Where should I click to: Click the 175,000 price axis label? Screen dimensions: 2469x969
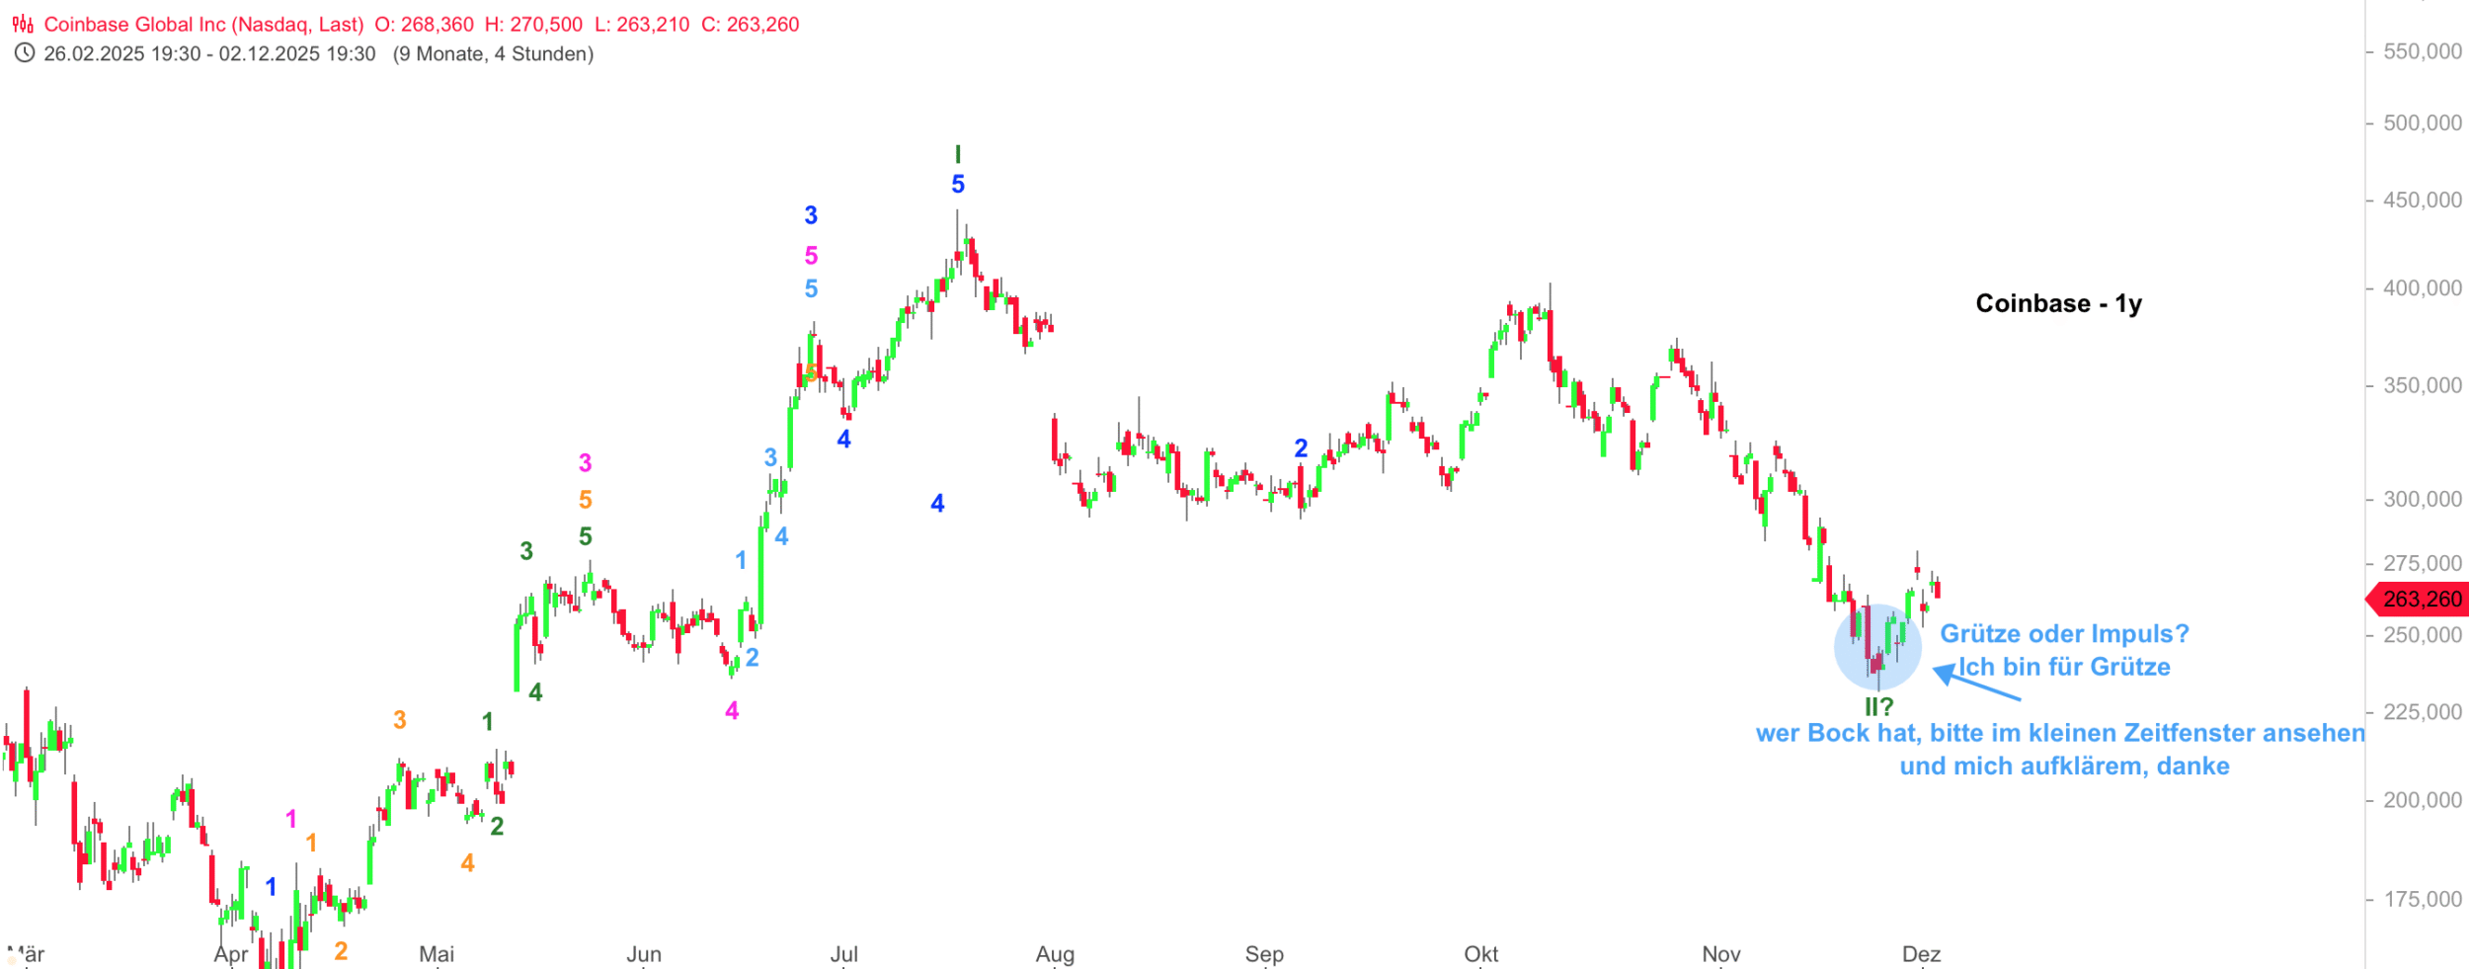click(x=2422, y=900)
